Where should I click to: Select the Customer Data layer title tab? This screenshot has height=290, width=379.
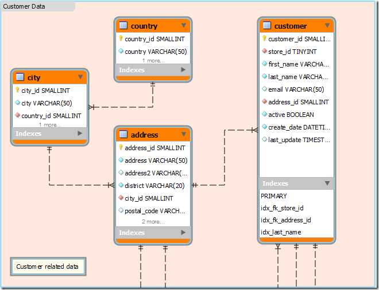pos(37,6)
